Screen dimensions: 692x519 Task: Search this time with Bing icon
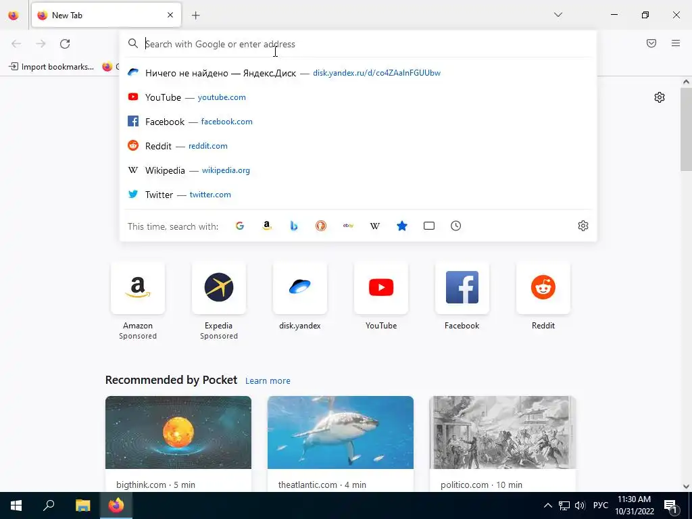point(294,226)
